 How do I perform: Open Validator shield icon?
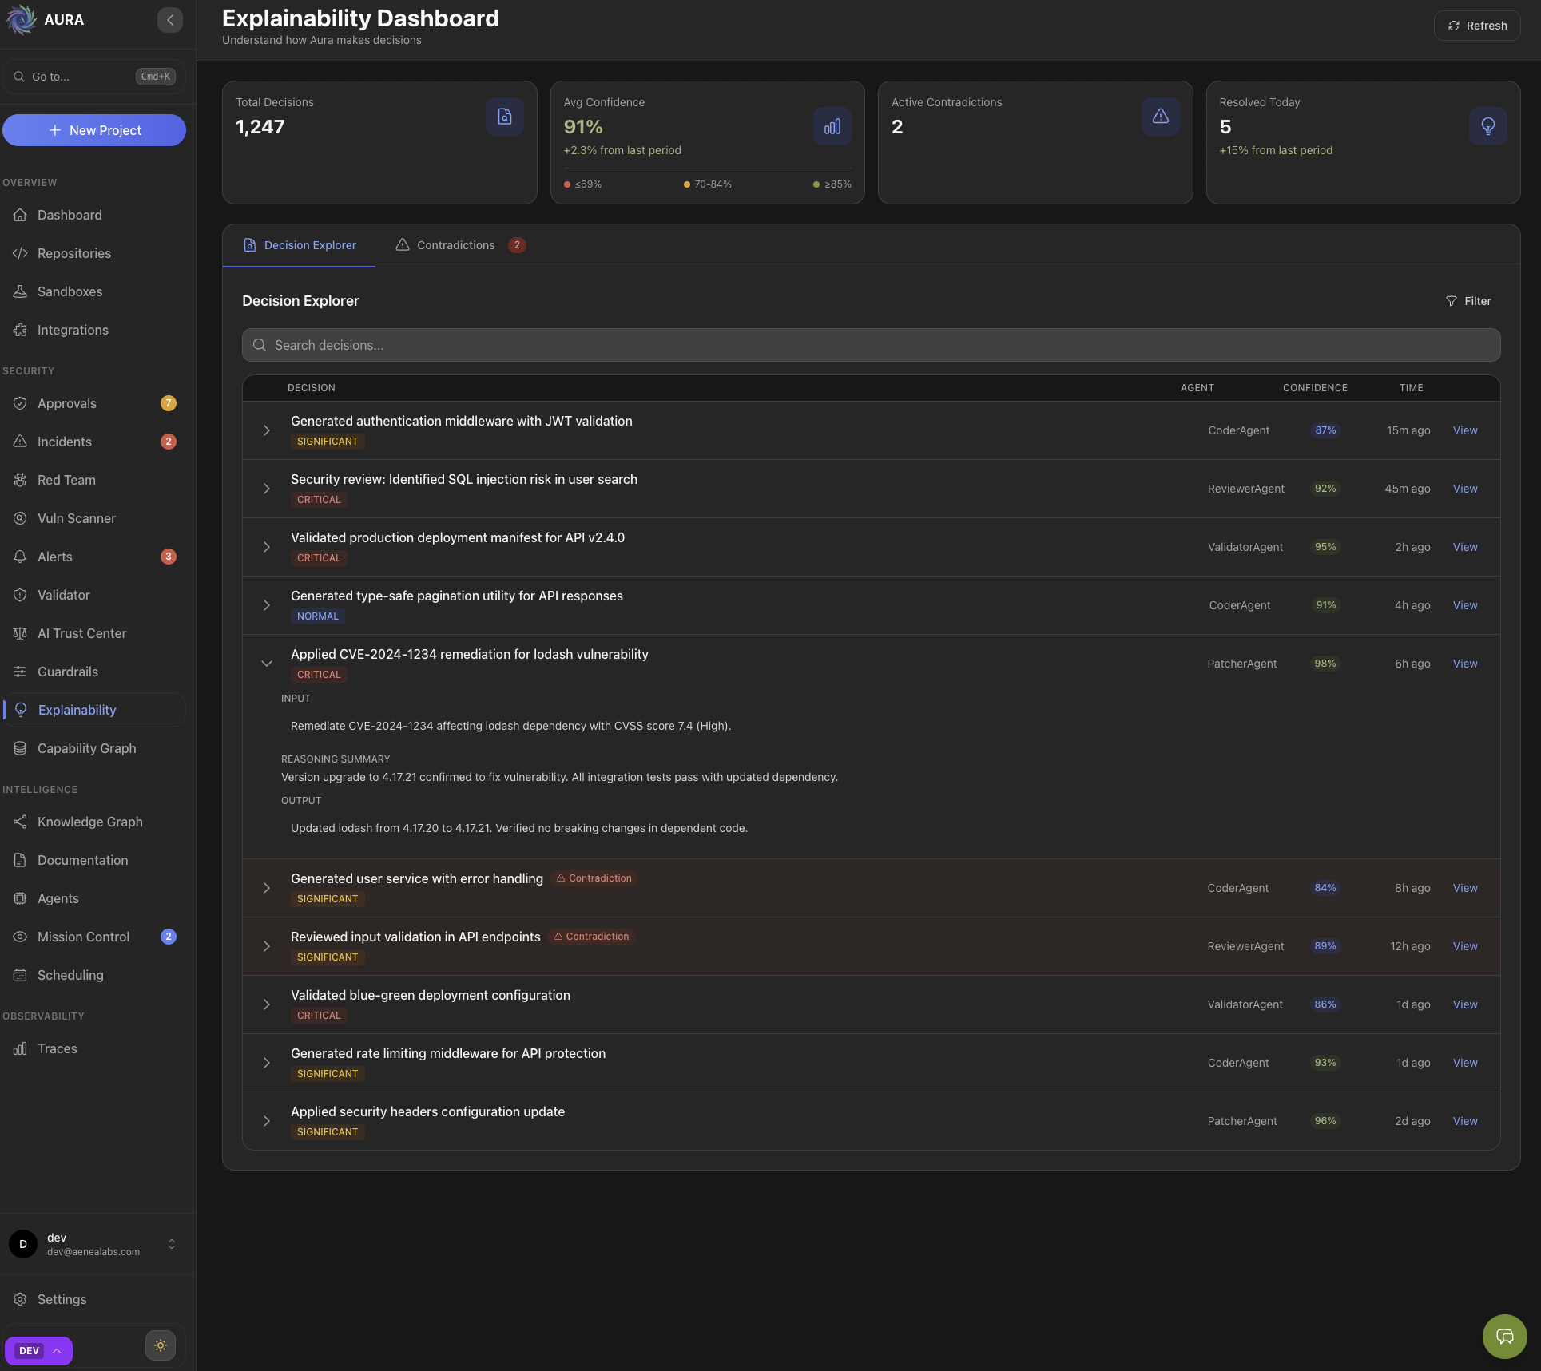pyautogui.click(x=20, y=595)
